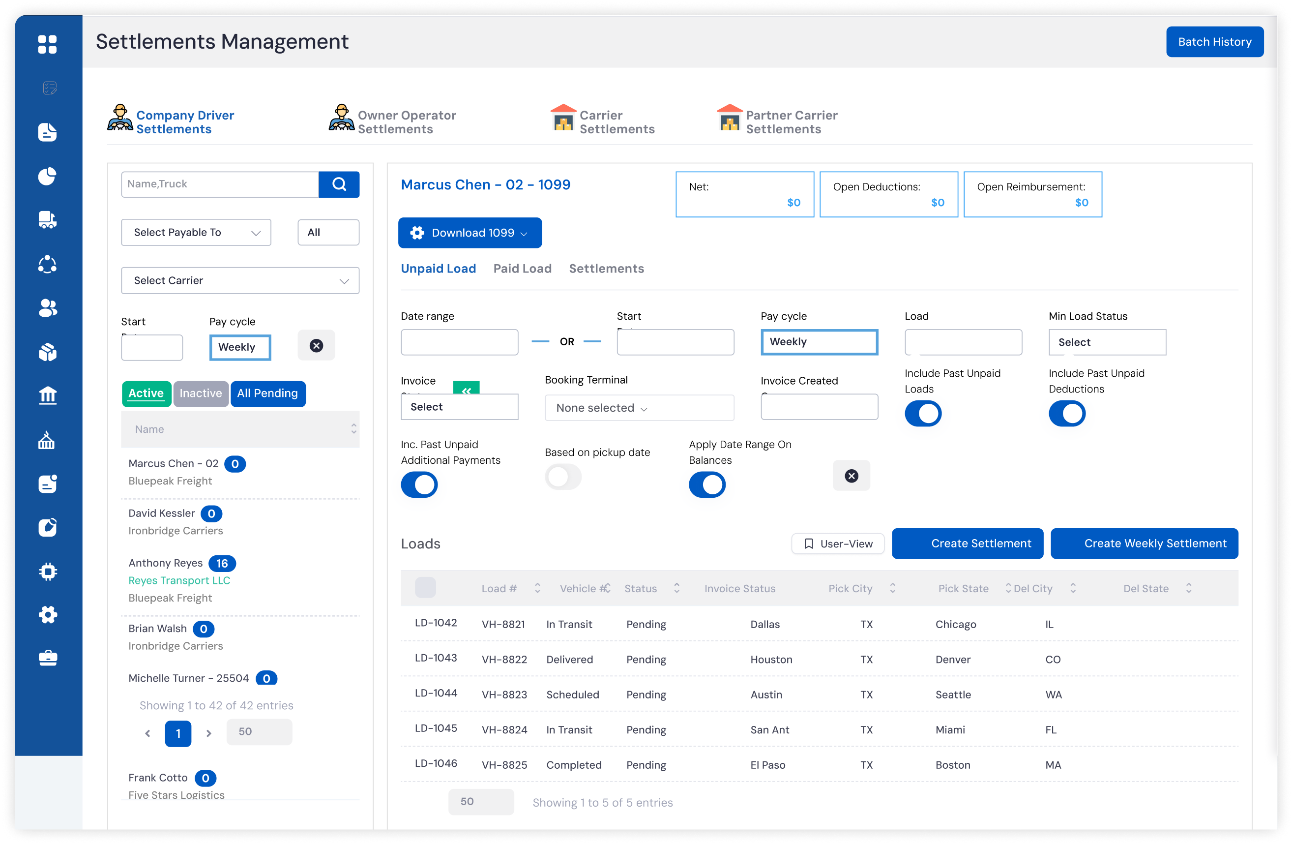Select driver Anthony Reyes in list
The height and width of the screenshot is (845, 1293).
coord(166,563)
